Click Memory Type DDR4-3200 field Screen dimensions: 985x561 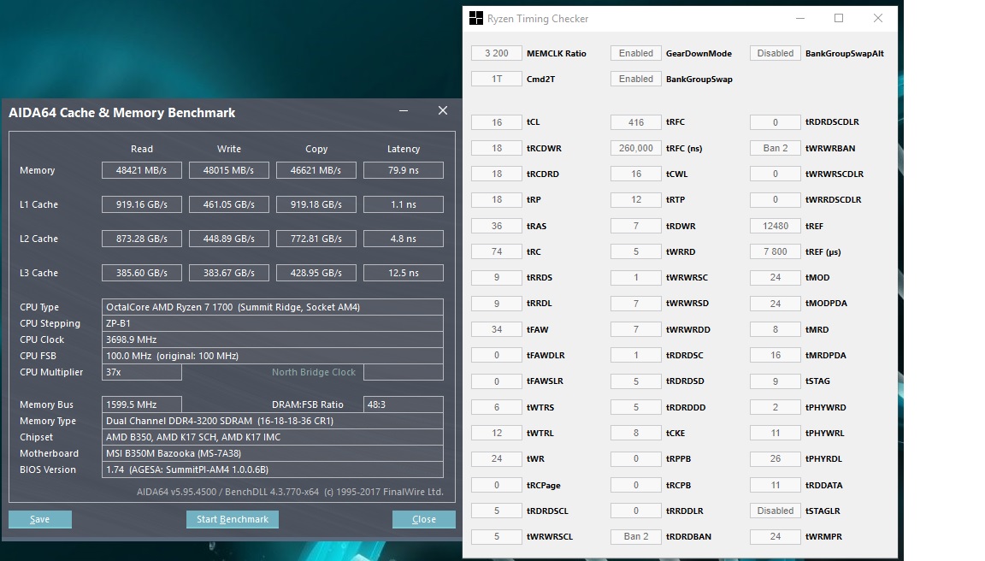(273, 421)
